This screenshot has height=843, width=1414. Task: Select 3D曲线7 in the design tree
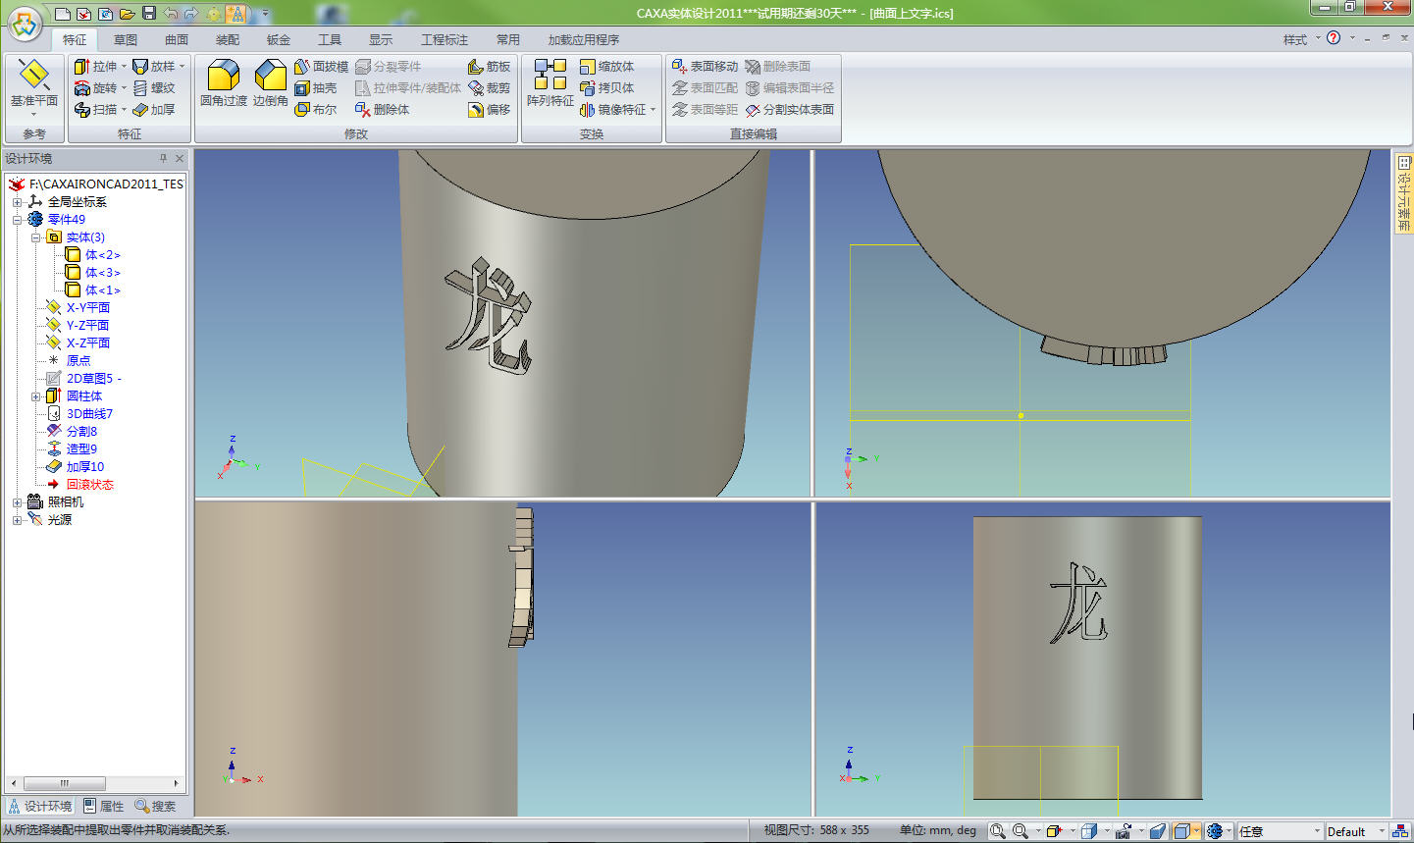point(80,414)
